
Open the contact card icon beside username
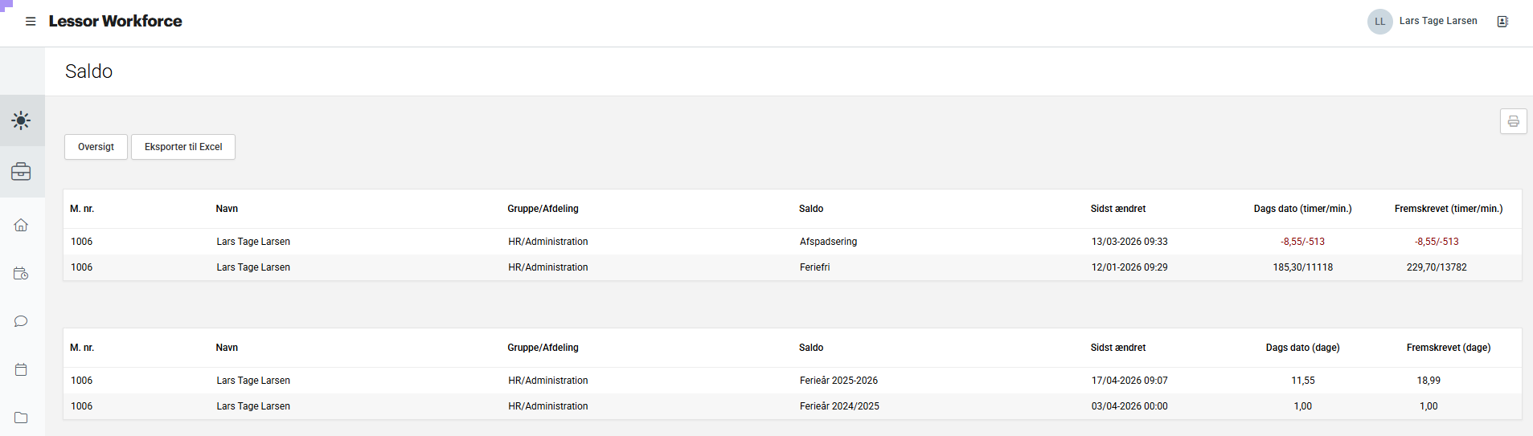click(1502, 22)
